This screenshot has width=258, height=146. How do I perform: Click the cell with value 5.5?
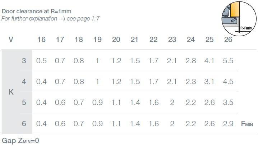(228, 61)
